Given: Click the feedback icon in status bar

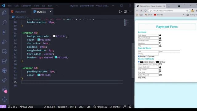Looking at the screenshot, I should click(x=125, y=107).
